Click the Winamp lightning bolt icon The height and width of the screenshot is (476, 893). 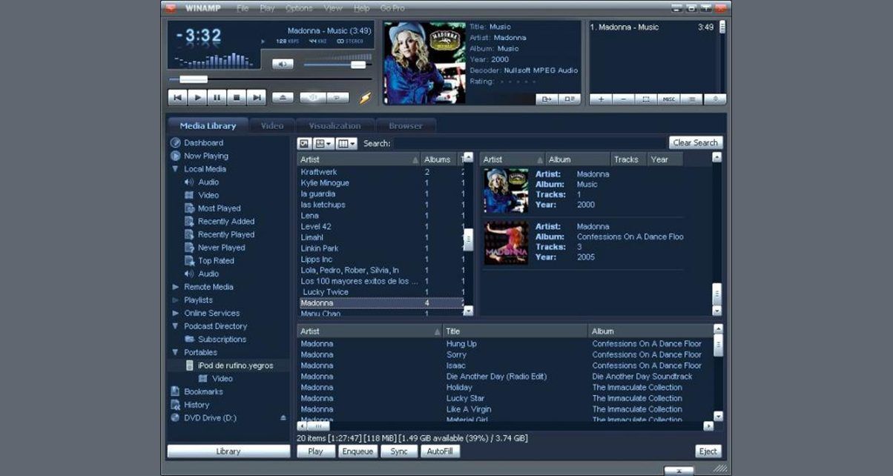pyautogui.click(x=365, y=97)
